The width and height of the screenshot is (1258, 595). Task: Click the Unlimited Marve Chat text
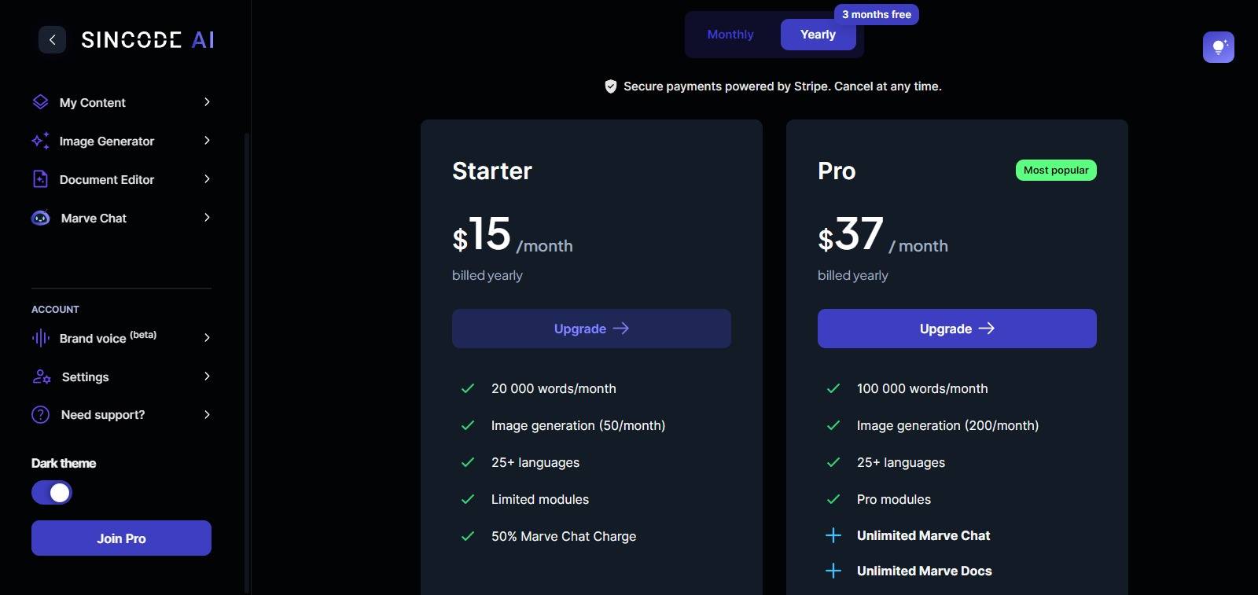(x=923, y=535)
